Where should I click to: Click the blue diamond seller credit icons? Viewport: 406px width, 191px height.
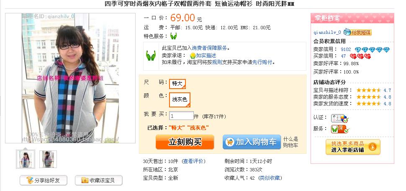(373, 50)
